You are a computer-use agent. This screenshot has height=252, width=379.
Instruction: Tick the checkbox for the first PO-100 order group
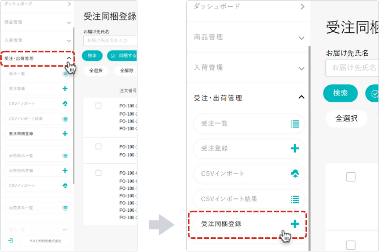pos(98,106)
